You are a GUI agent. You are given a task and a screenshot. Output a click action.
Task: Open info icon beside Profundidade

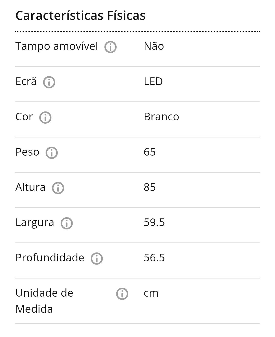click(x=97, y=259)
